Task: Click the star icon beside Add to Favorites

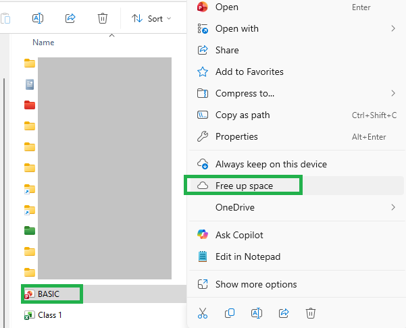Action: coord(203,72)
